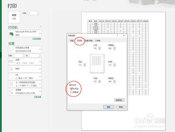Click the left margin spinner arrows
Image resolution: width=175 pixels, height=132 pixels.
pyautogui.click(x=85, y=65)
